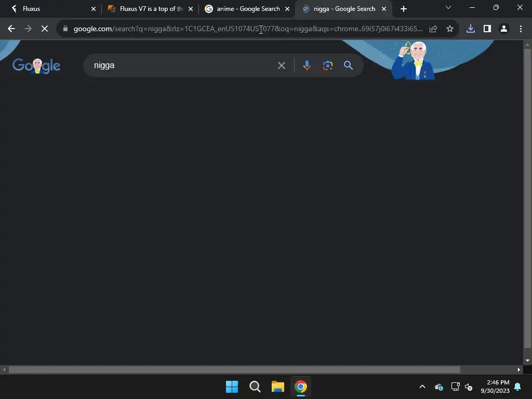Open OneDrive cloud tray icon
Screen dimensions: 532x399
click(x=438, y=387)
